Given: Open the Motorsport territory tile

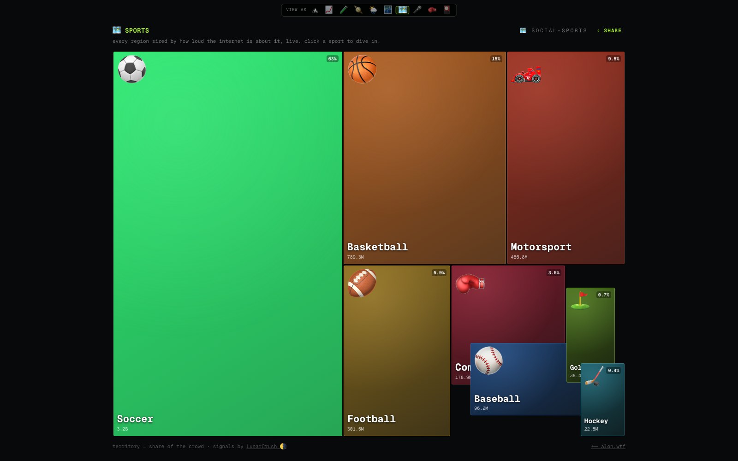Looking at the screenshot, I should tap(566, 158).
